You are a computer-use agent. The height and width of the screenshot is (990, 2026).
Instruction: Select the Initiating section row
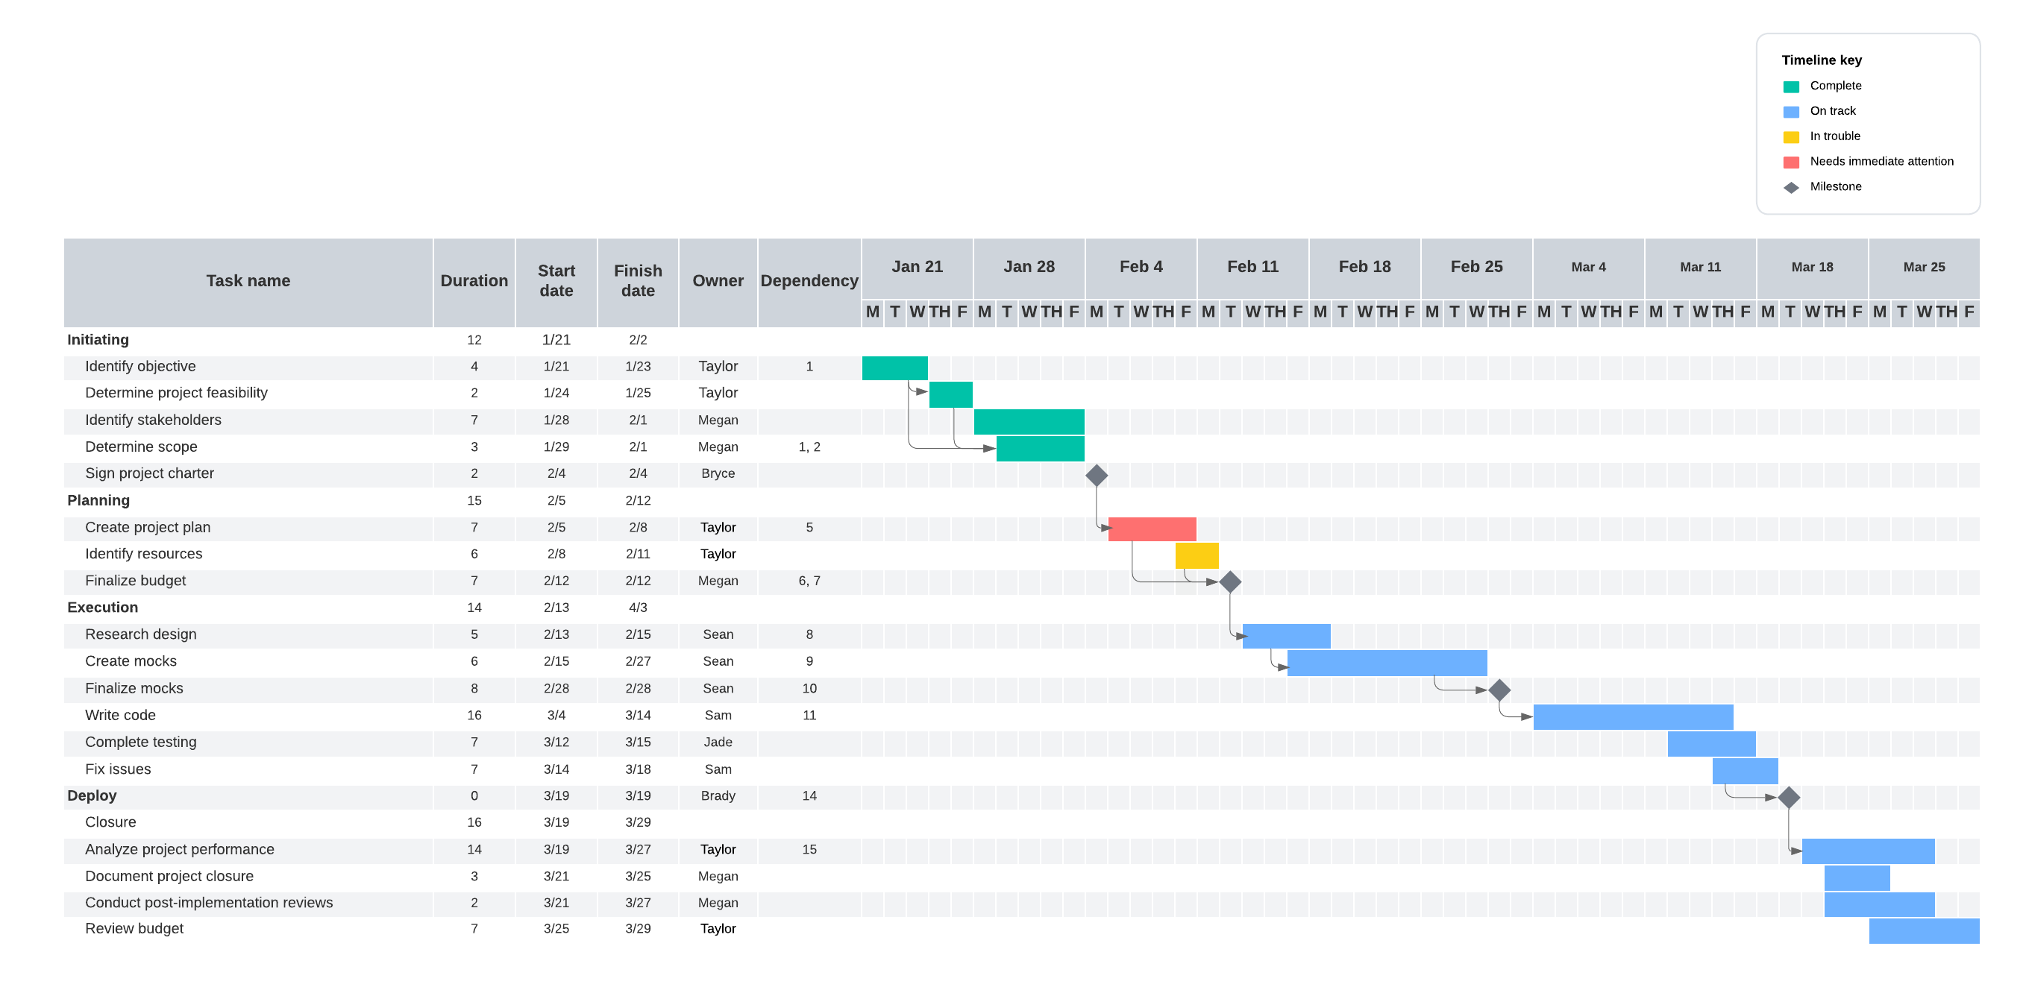[98, 339]
